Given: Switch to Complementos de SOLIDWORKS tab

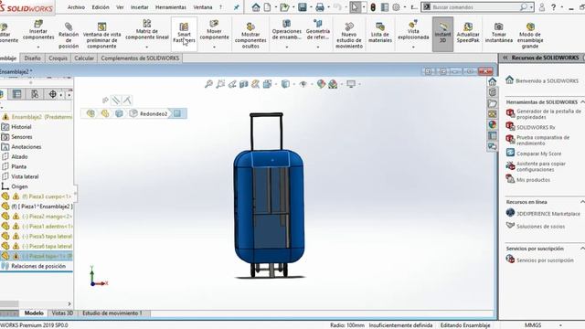Looking at the screenshot, I should tap(140, 58).
